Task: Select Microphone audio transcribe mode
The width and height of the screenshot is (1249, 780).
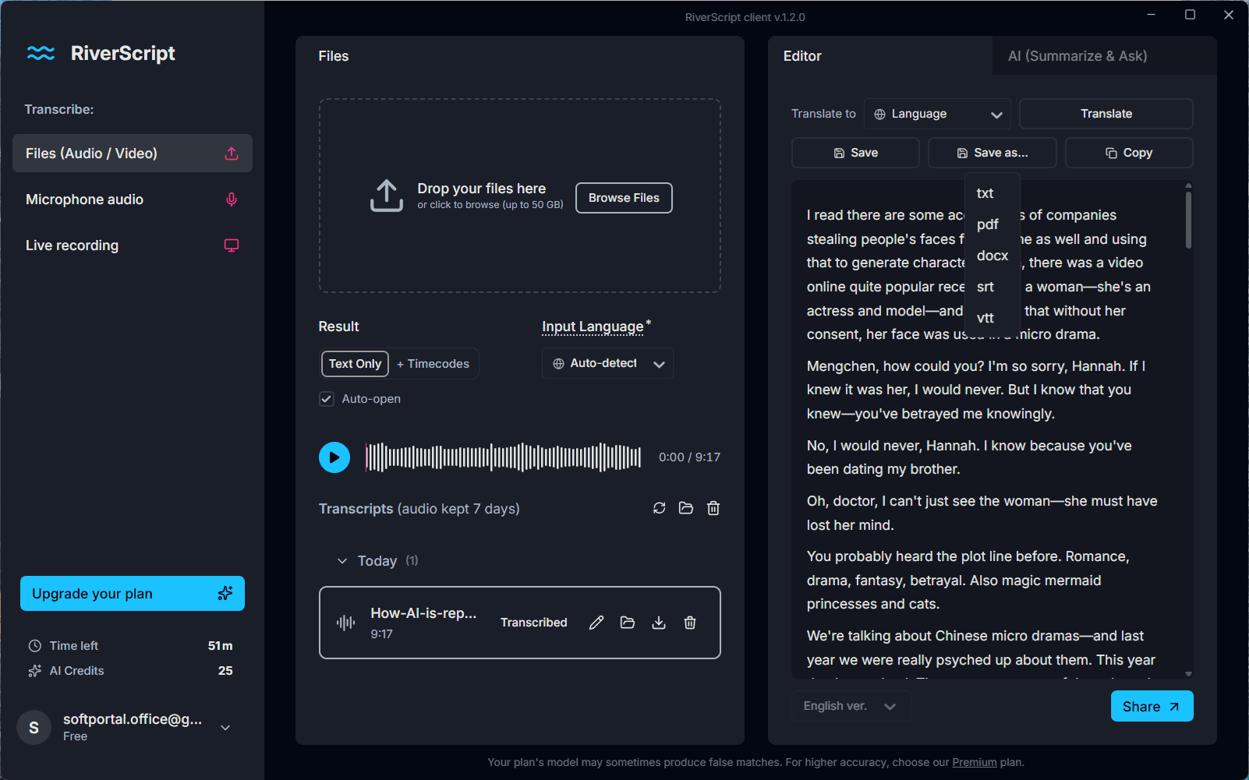Action: coord(133,199)
